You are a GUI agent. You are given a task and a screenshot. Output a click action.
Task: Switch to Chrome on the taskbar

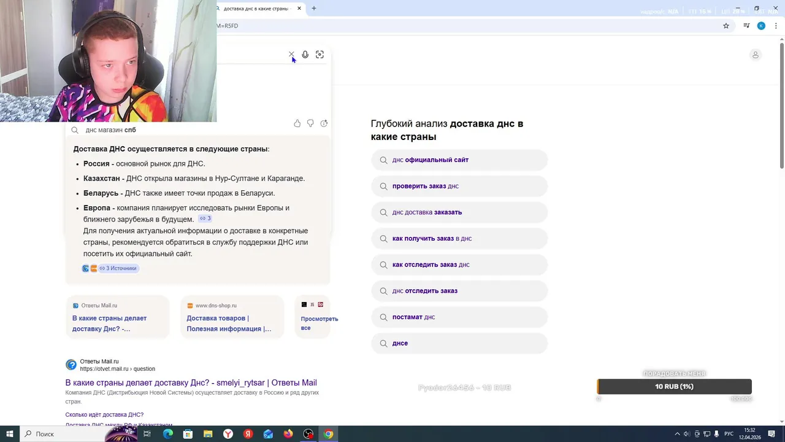(x=329, y=434)
